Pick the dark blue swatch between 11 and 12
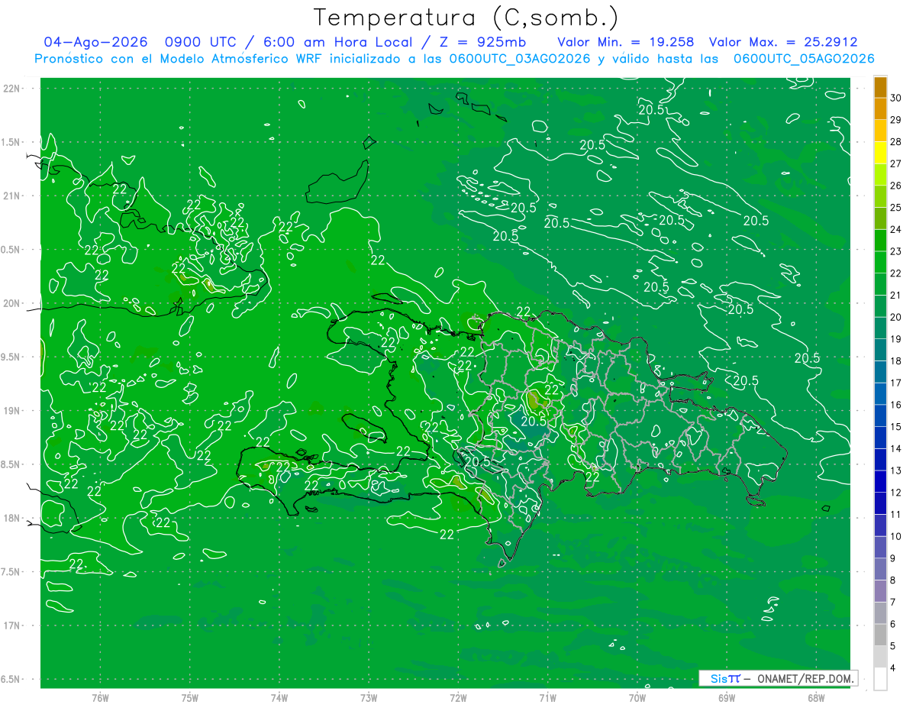916x708 pixels. (880, 504)
